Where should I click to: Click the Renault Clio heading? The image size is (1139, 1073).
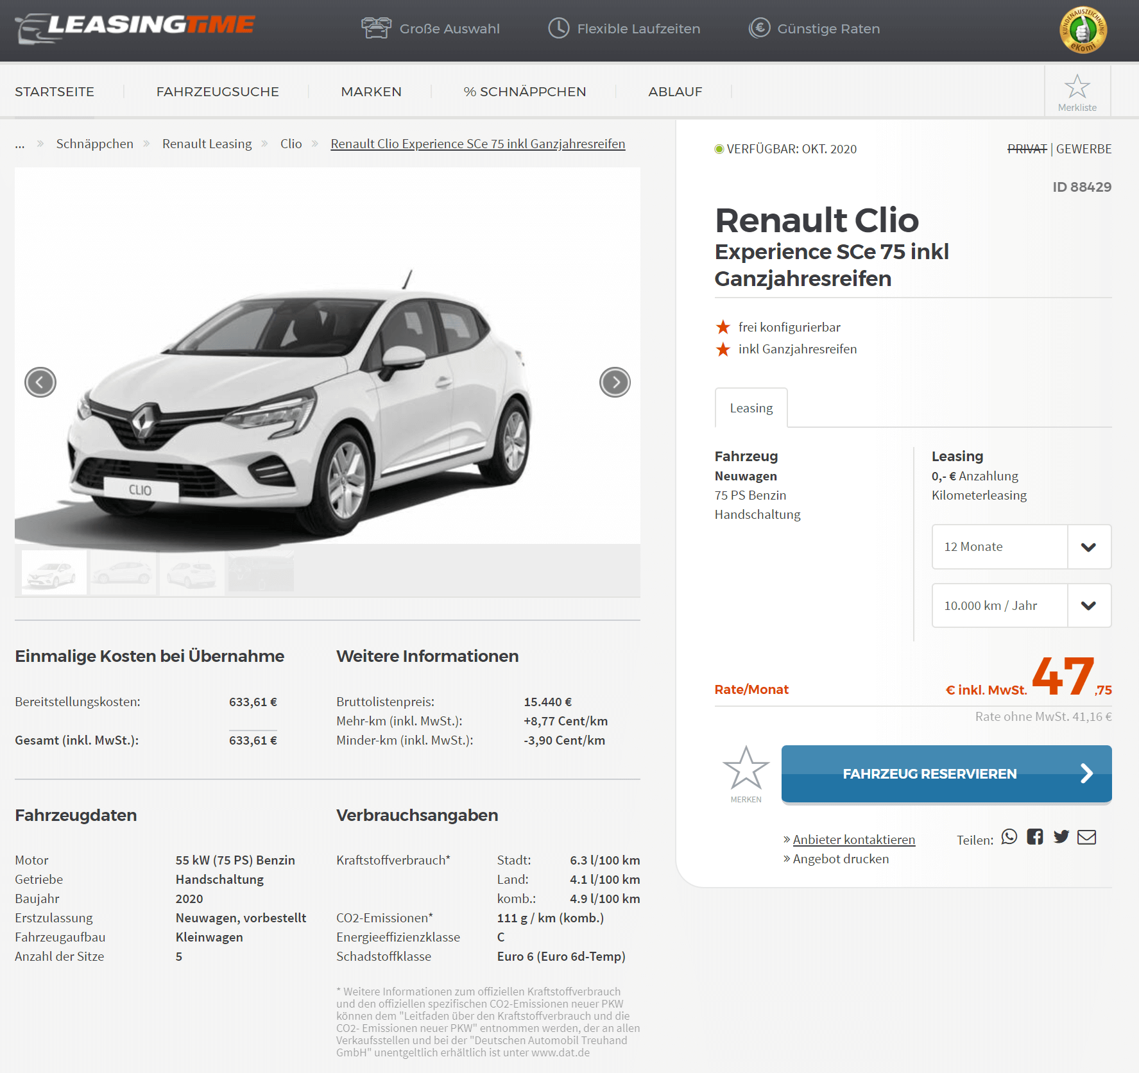tap(817, 220)
